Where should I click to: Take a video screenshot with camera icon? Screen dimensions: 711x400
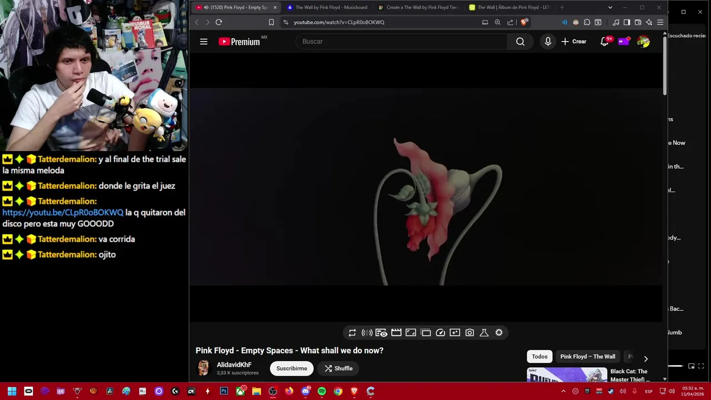469,333
